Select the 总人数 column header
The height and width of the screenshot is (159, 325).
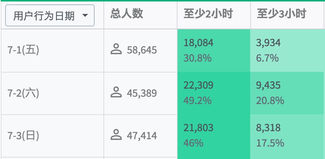[x=127, y=14]
